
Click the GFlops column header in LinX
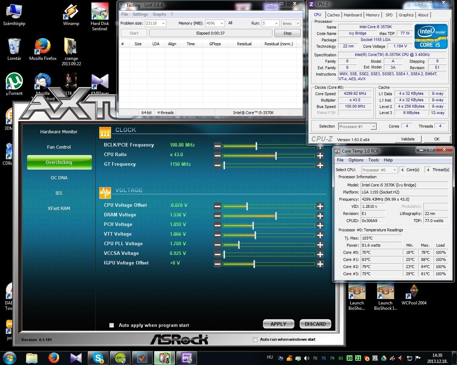pos(215,44)
